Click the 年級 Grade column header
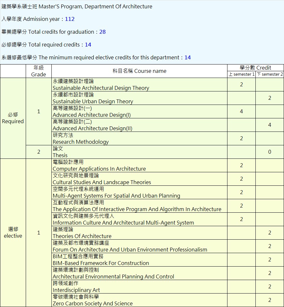 (x=39, y=71)
